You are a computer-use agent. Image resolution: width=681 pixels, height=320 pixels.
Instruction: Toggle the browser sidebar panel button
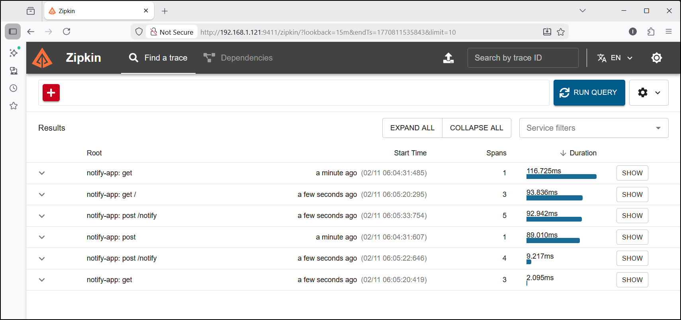13,31
